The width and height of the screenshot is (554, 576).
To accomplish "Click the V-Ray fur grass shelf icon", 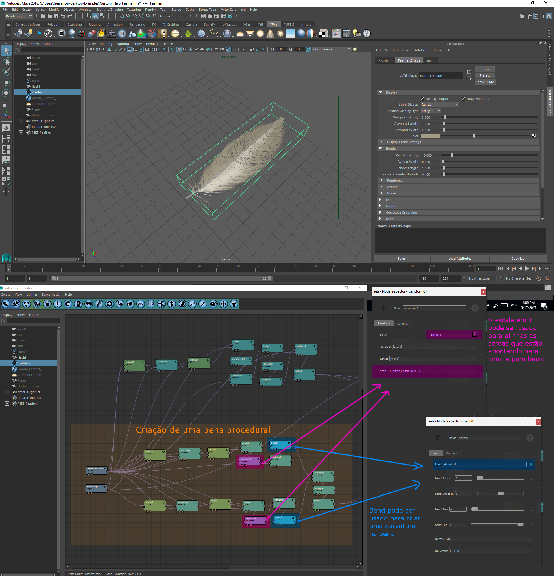I will 188,33.
